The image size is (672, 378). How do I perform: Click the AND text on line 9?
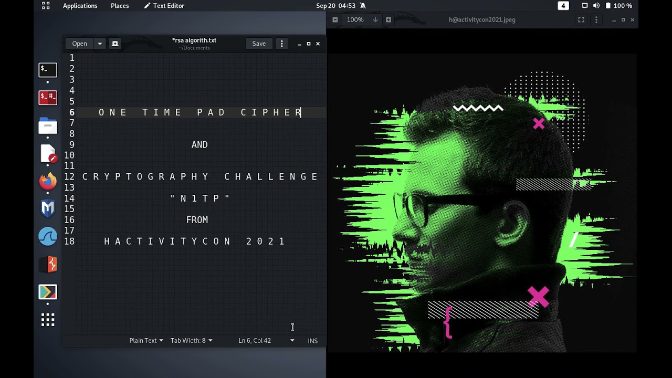click(199, 145)
